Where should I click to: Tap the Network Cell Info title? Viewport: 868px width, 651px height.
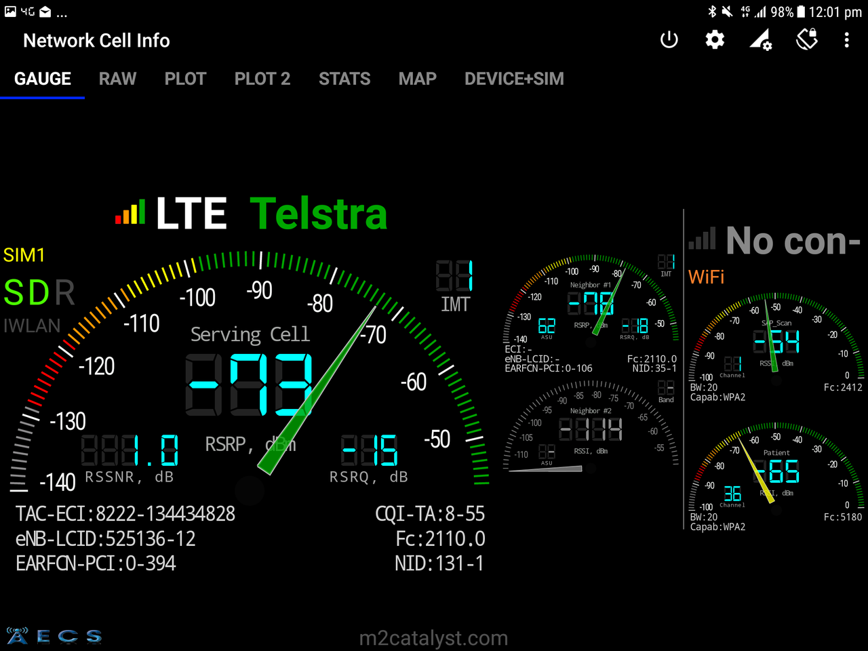click(96, 41)
